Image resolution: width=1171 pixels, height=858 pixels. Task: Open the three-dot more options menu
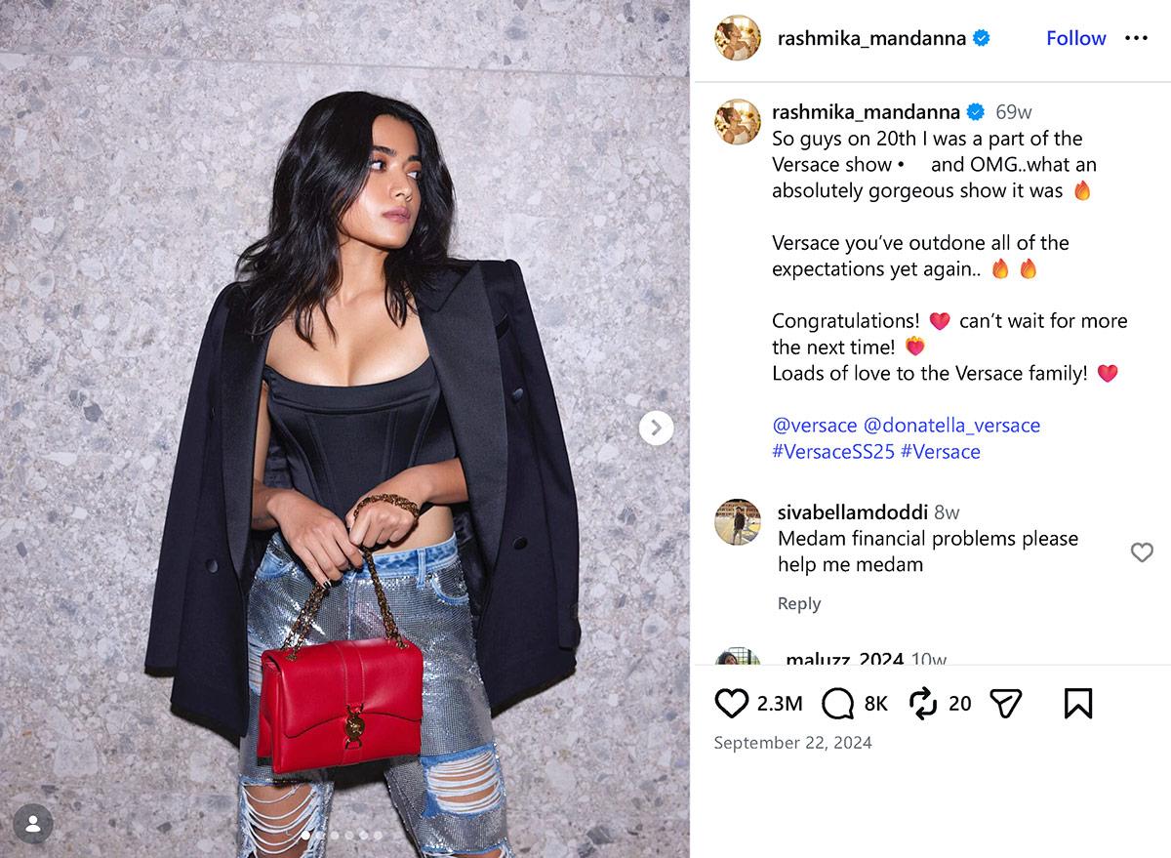coord(1136,38)
